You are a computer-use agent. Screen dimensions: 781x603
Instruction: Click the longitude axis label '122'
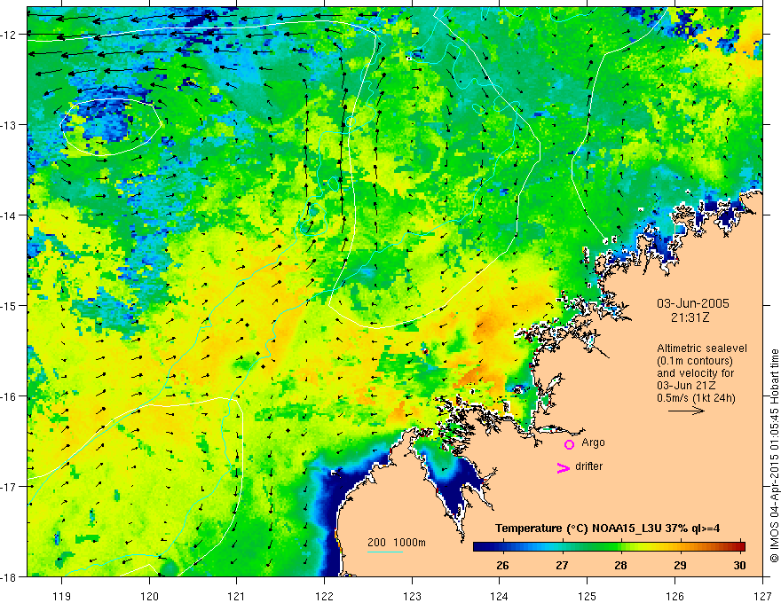point(325,596)
